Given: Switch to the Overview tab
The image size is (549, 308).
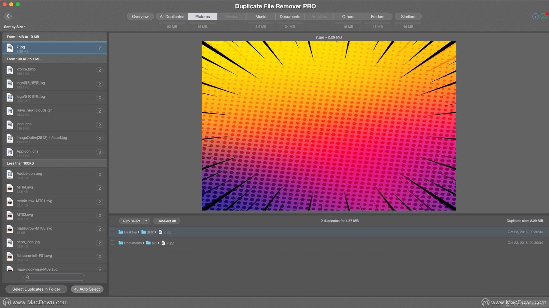Looking at the screenshot, I should pos(140,17).
